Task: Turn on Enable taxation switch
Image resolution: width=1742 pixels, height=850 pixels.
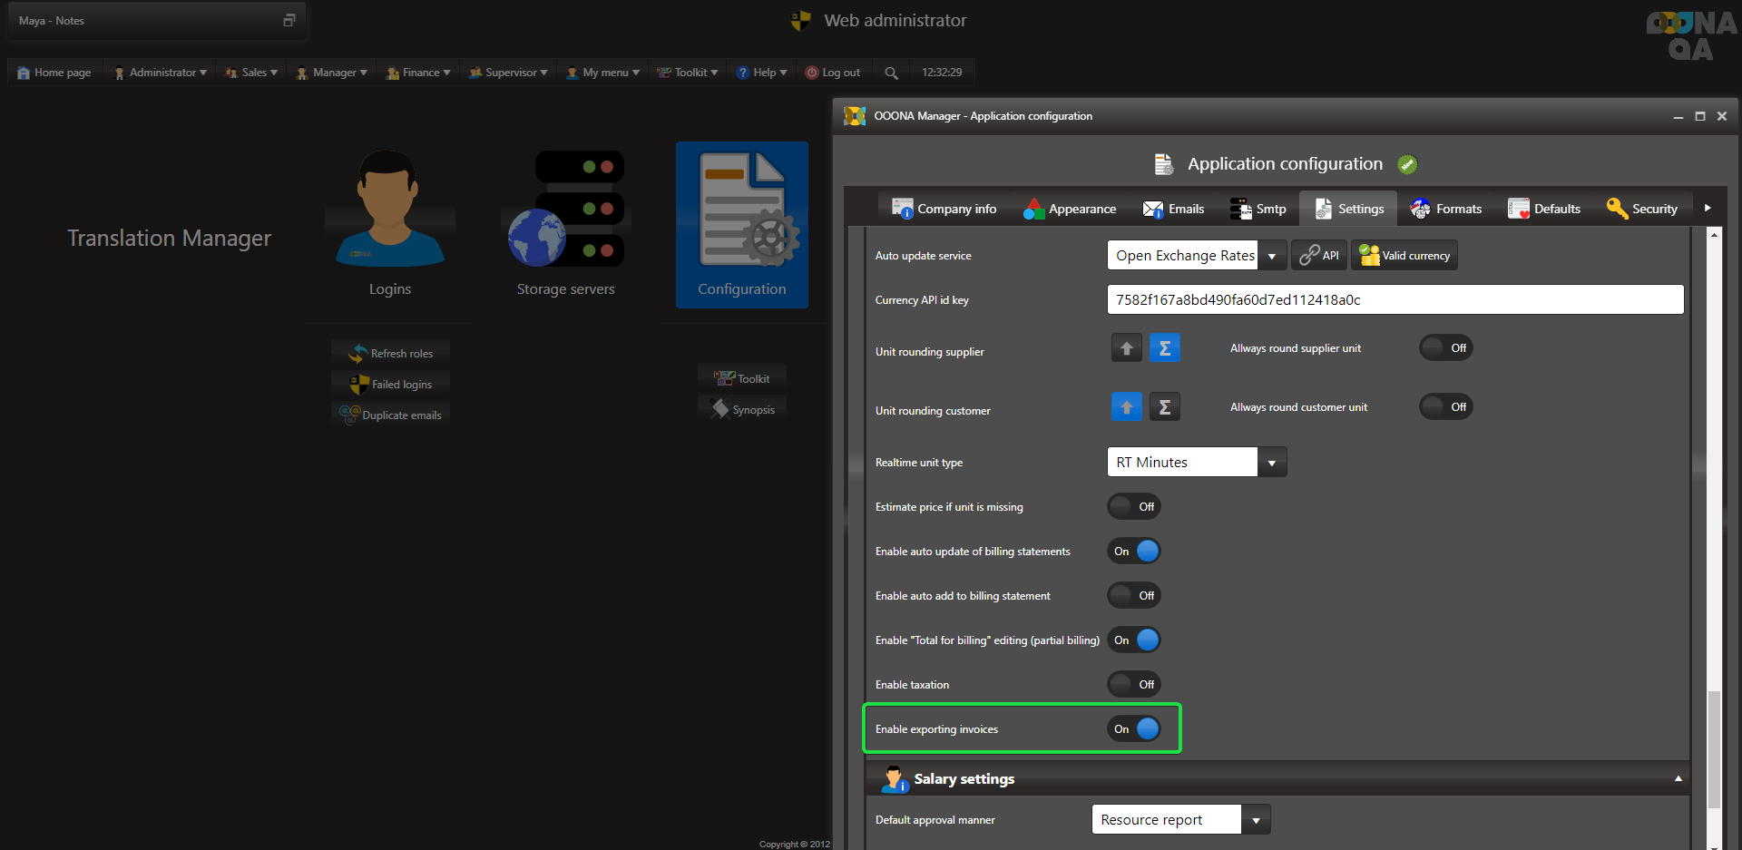Action: coord(1134,684)
